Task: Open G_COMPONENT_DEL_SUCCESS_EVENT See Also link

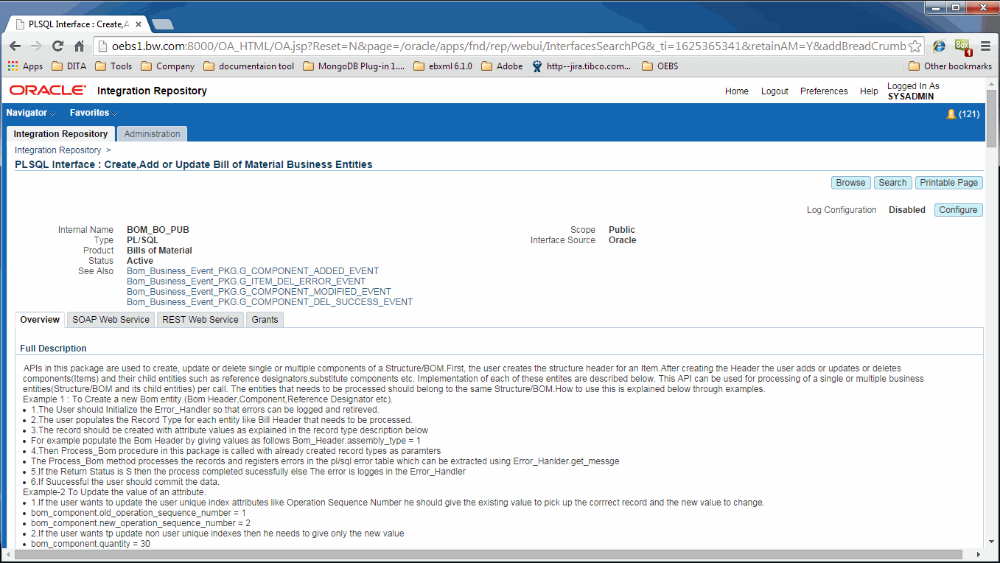Action: 270,302
